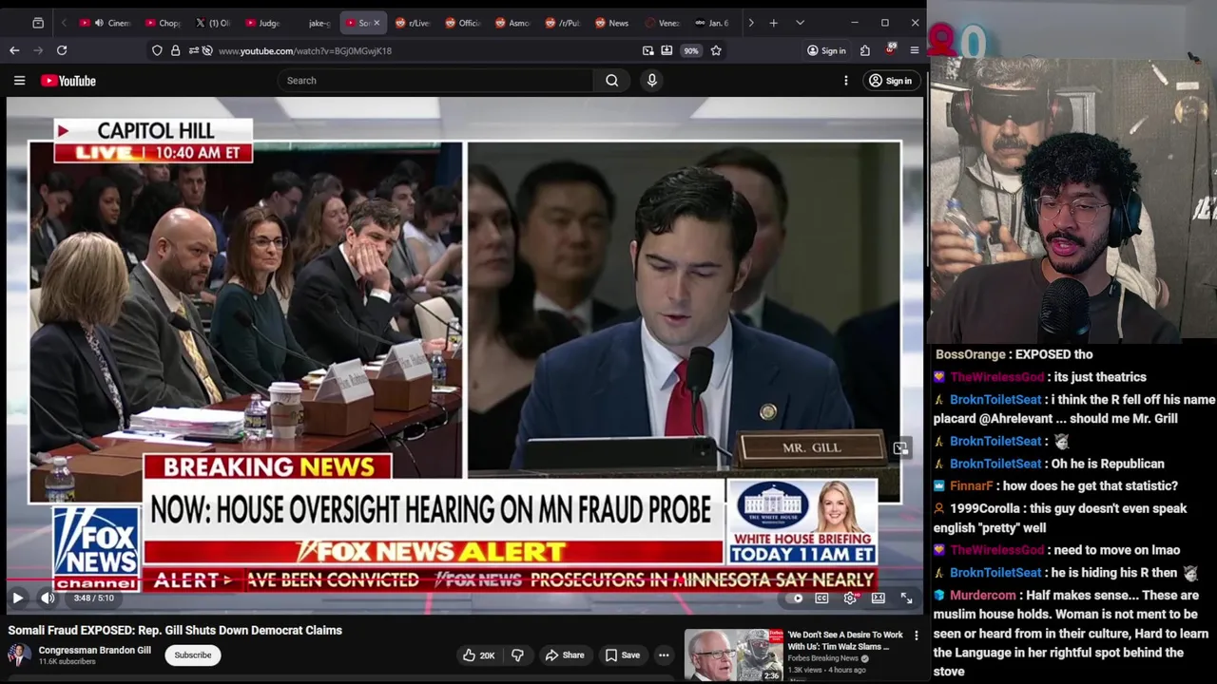Open a new tab with plus

(773, 23)
